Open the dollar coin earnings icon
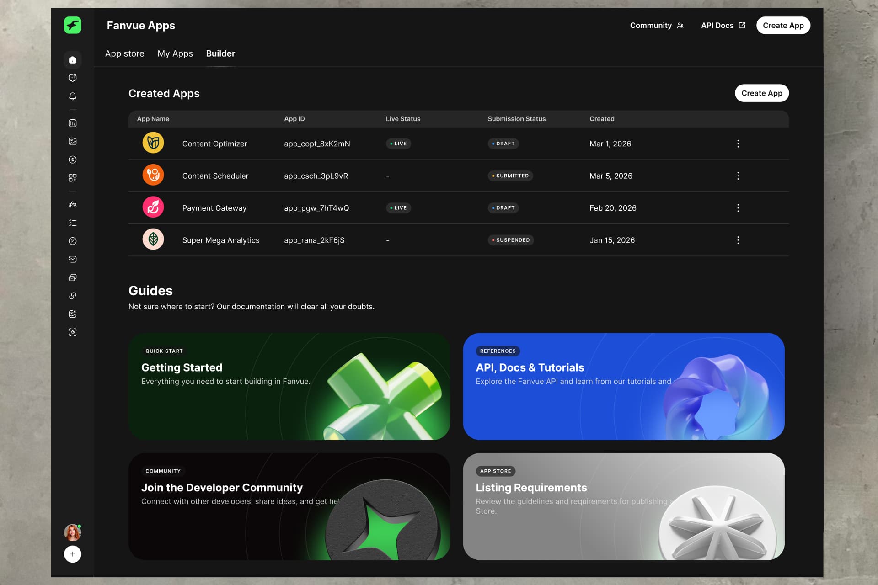878x585 pixels. [73, 160]
